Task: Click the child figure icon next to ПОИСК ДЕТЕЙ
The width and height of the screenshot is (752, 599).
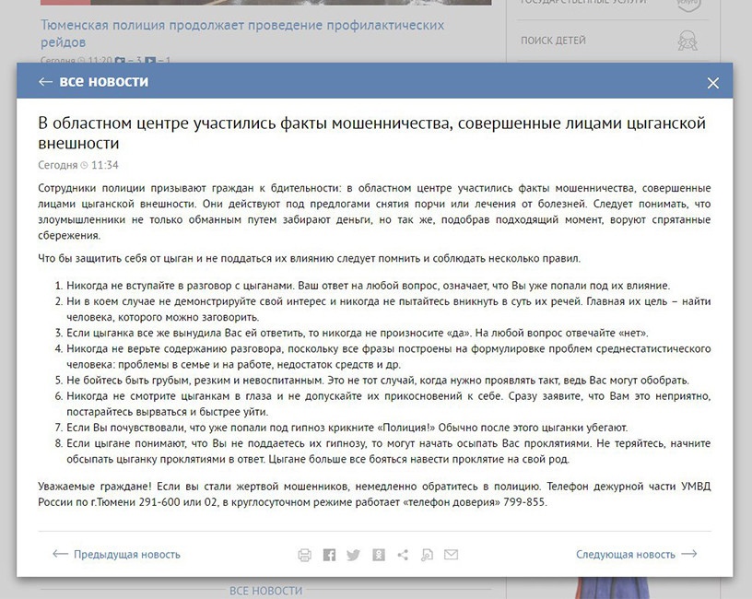Action: pos(689,41)
